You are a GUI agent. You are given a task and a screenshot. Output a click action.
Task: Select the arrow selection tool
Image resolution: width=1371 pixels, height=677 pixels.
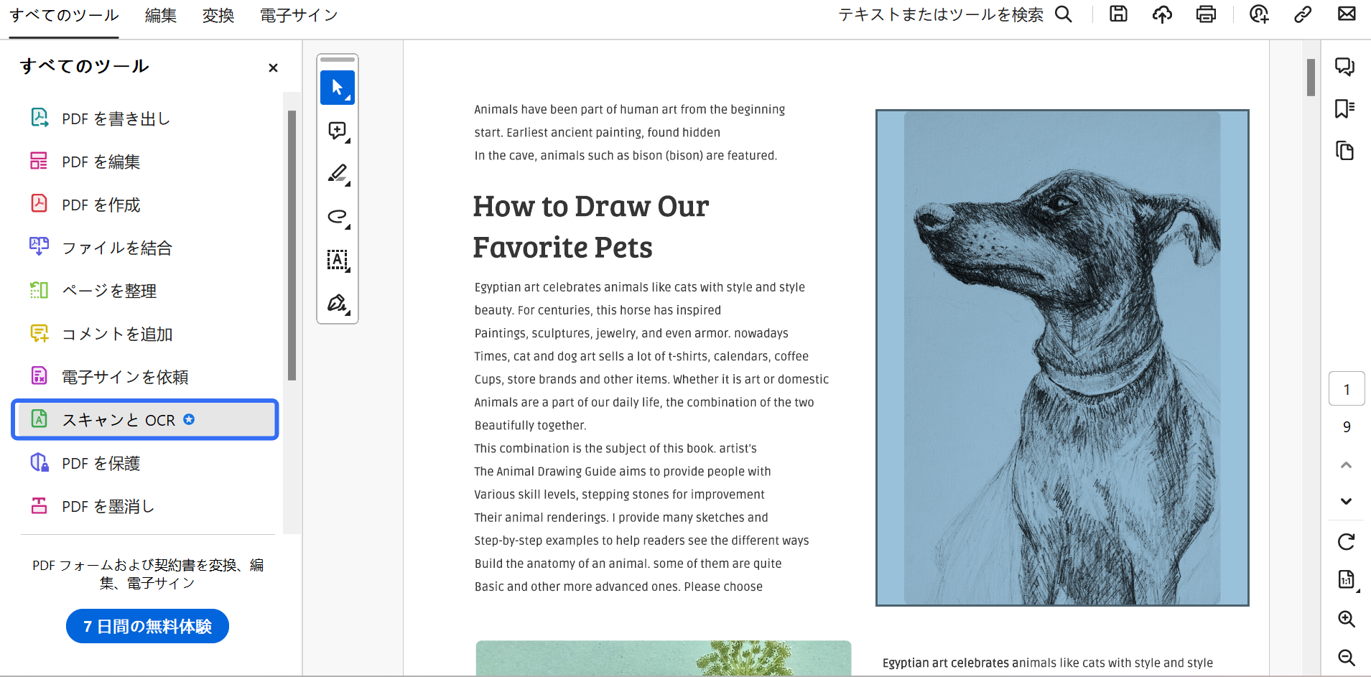[x=337, y=88]
